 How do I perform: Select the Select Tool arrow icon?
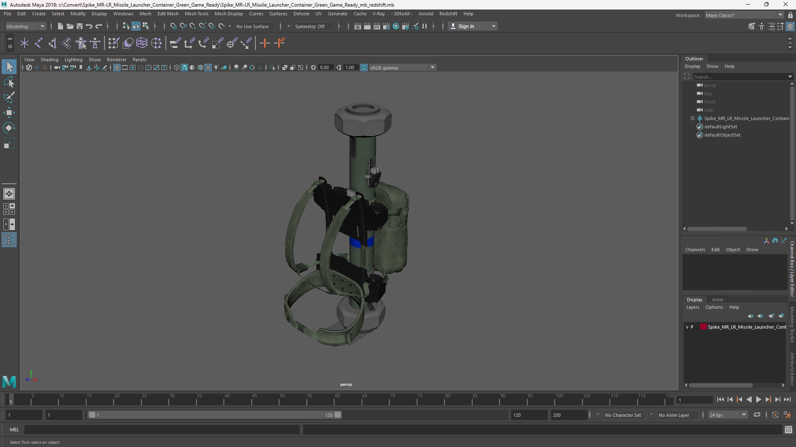[x=9, y=67]
